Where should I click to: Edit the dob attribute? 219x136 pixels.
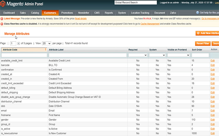click(x=212, y=106)
